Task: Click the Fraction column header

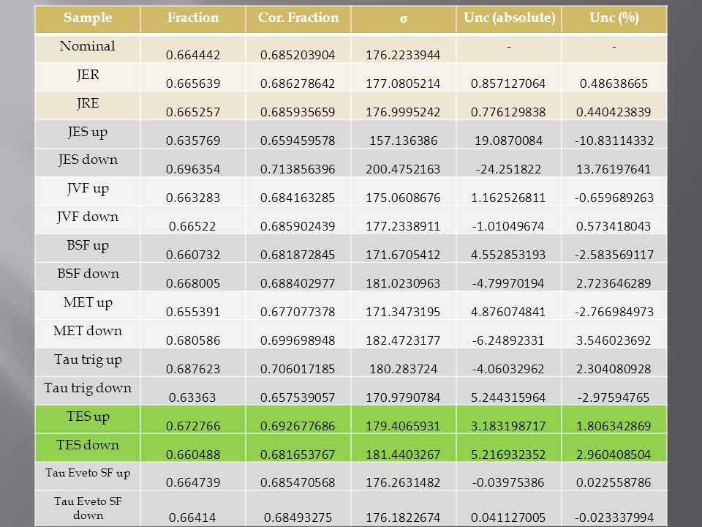Action: pos(193,18)
